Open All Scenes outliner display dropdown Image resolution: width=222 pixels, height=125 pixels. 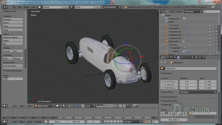(193, 11)
